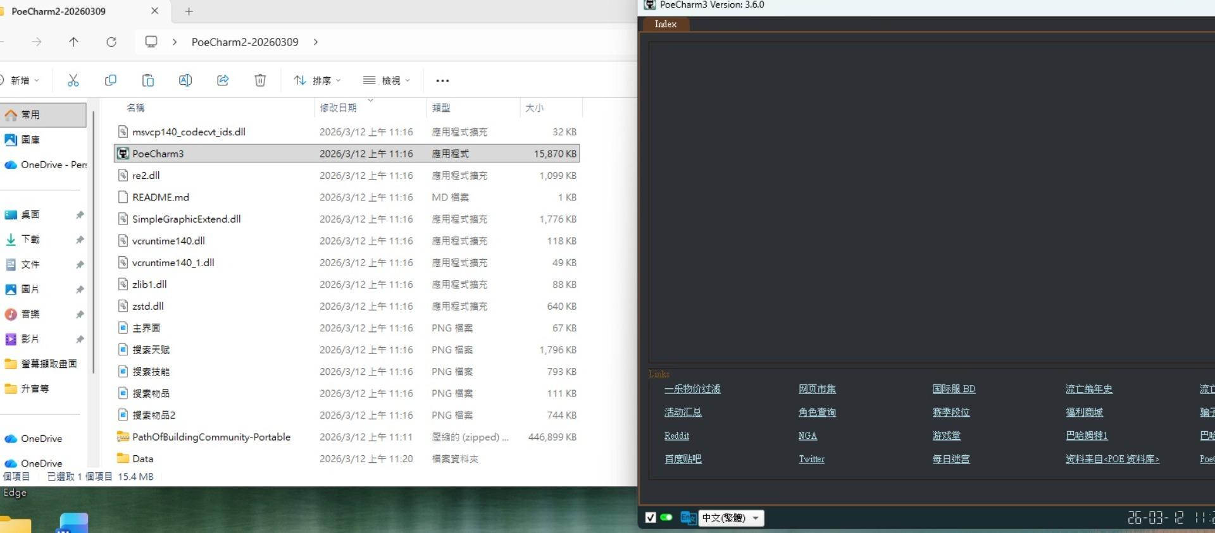
Task: Refresh the Explorer folder view
Action: click(x=111, y=42)
